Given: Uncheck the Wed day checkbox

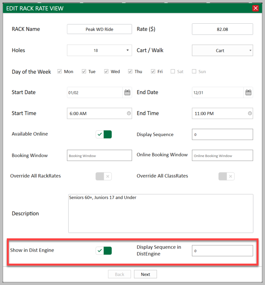Looking at the screenshot, I should coord(106,72).
